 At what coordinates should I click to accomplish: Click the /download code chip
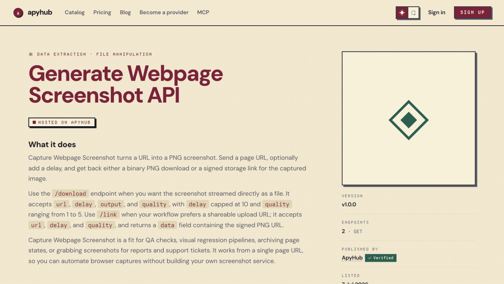(x=70, y=194)
